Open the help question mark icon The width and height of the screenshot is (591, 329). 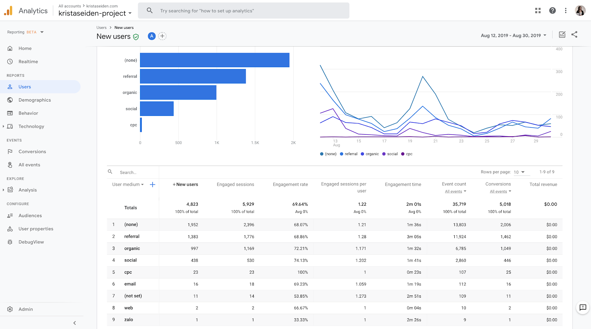click(x=552, y=11)
